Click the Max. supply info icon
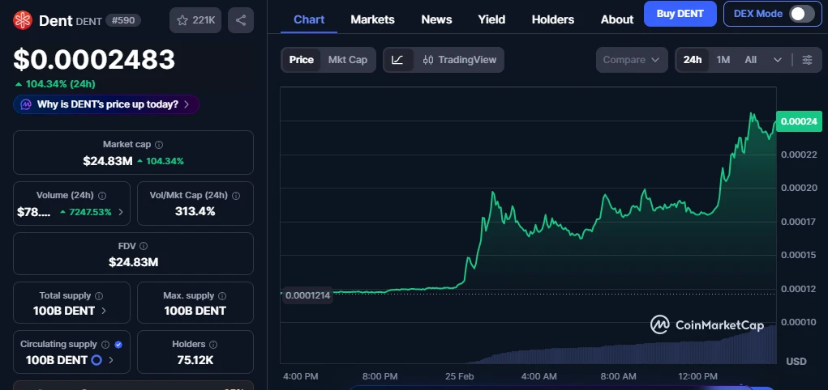 [x=222, y=296]
